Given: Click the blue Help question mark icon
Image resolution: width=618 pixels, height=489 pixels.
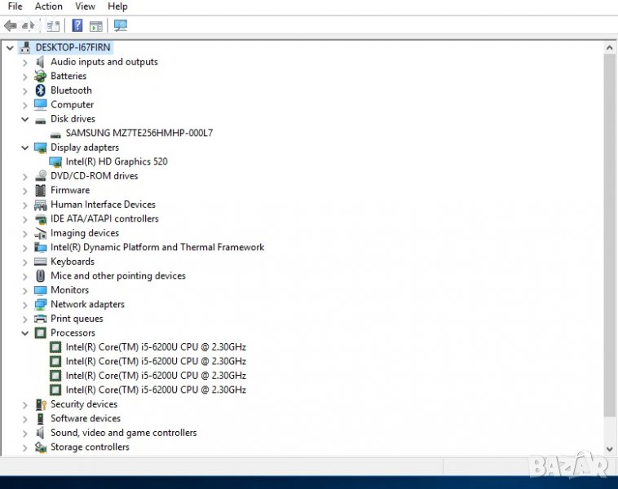Looking at the screenshot, I should coord(77,25).
